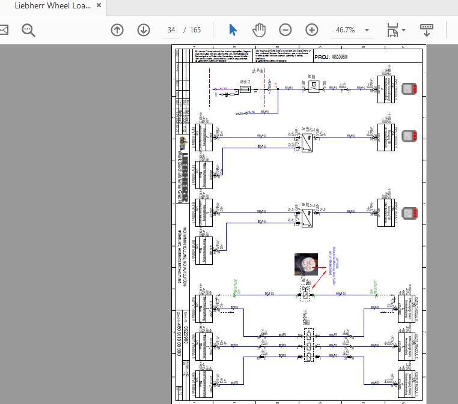Go to previous page with up arrow
Screen dimensions: 458x404
click(x=117, y=29)
